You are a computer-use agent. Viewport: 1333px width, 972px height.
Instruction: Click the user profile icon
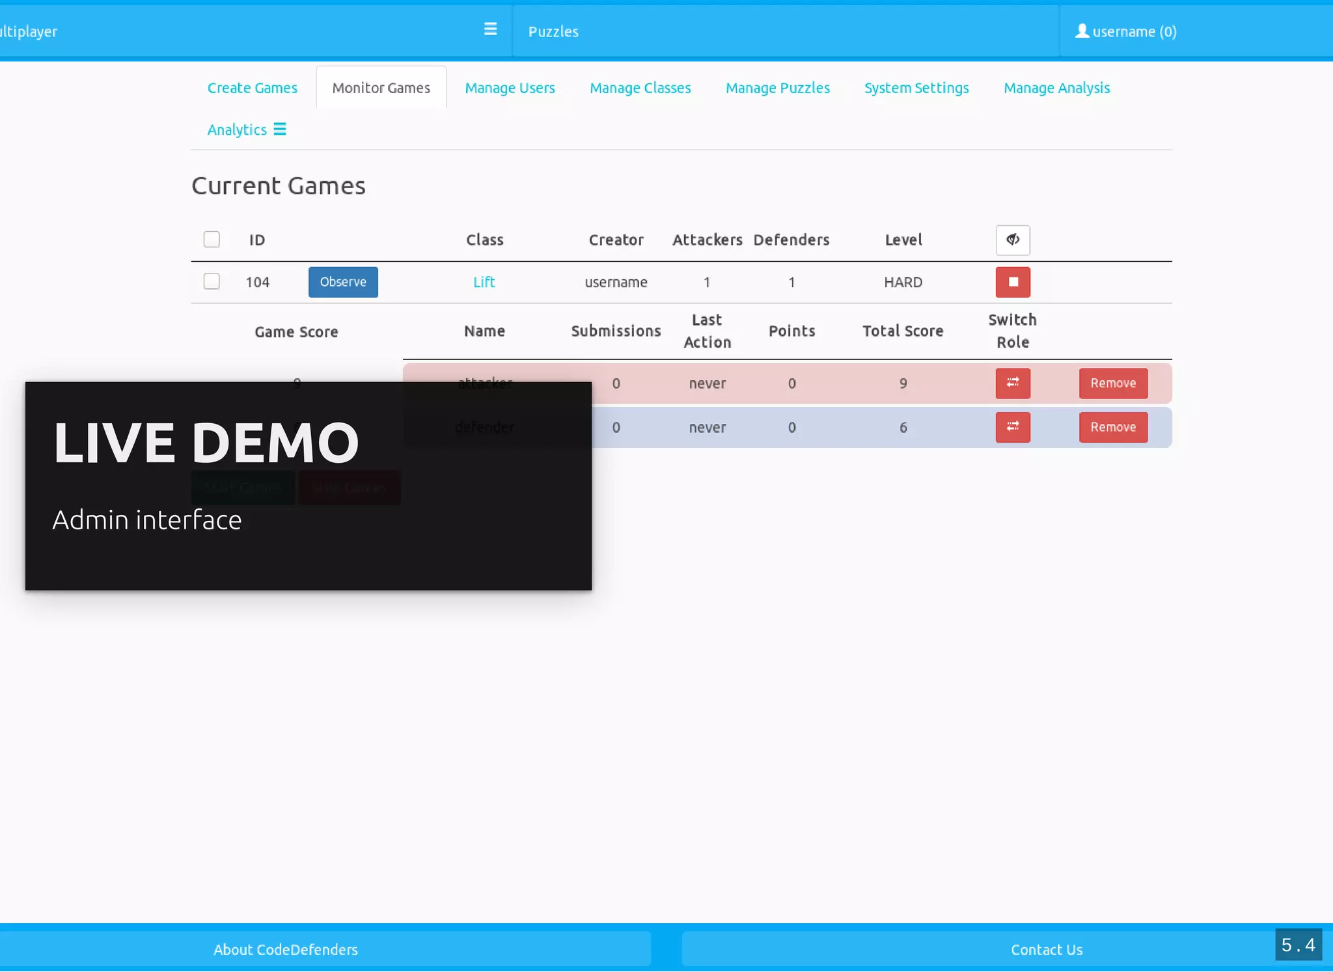1082,31
